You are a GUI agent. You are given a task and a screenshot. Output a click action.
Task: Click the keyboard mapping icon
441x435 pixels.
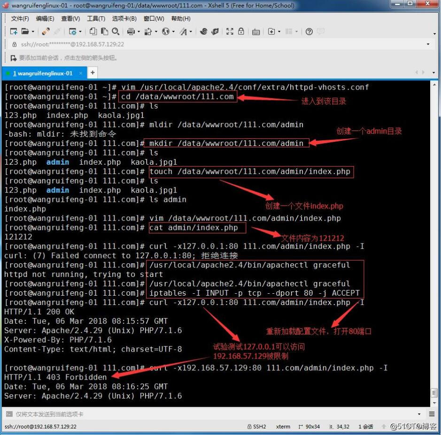coord(256,32)
